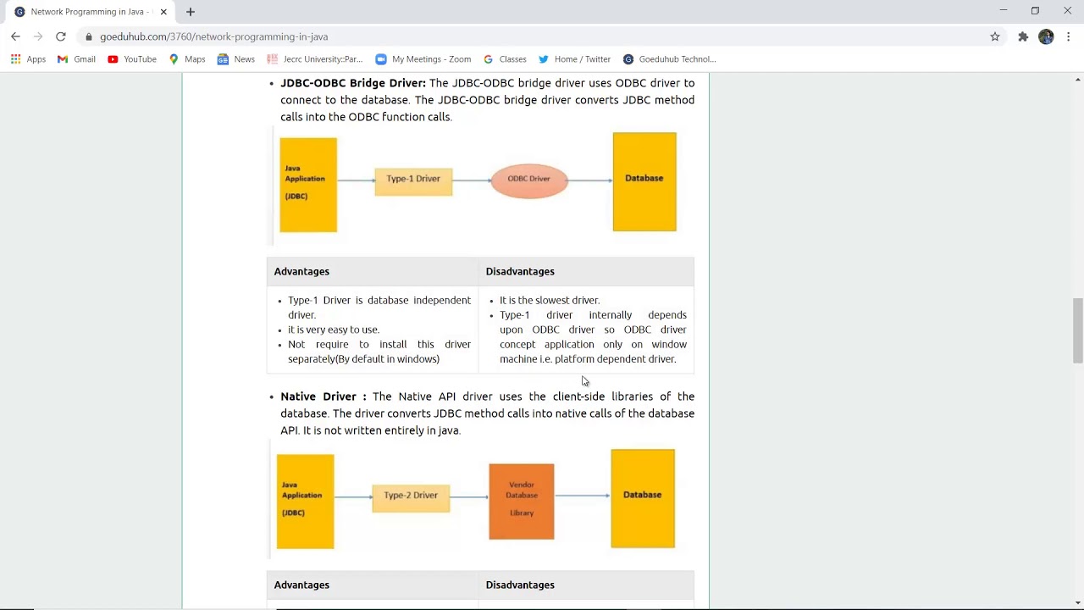Click the browser forward arrow
This screenshot has height=610, width=1084.
38,36
